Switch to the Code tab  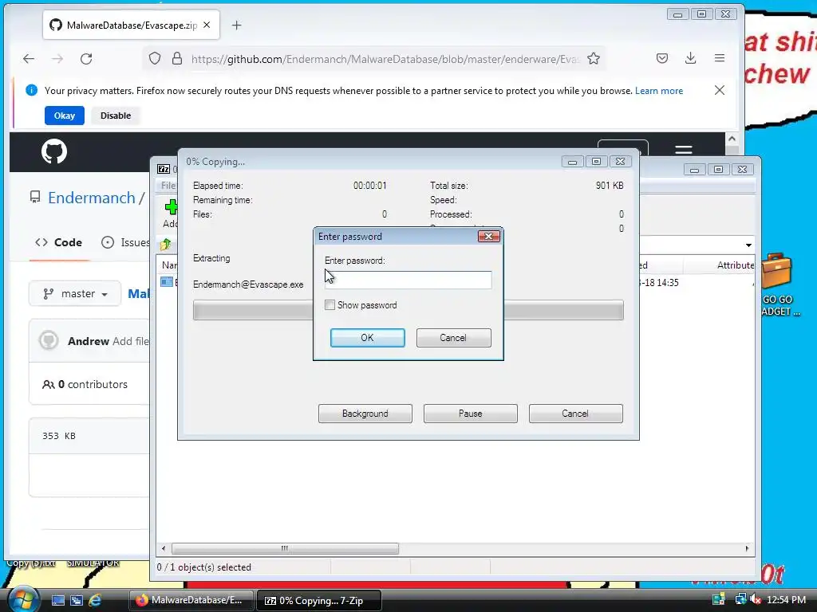point(58,242)
